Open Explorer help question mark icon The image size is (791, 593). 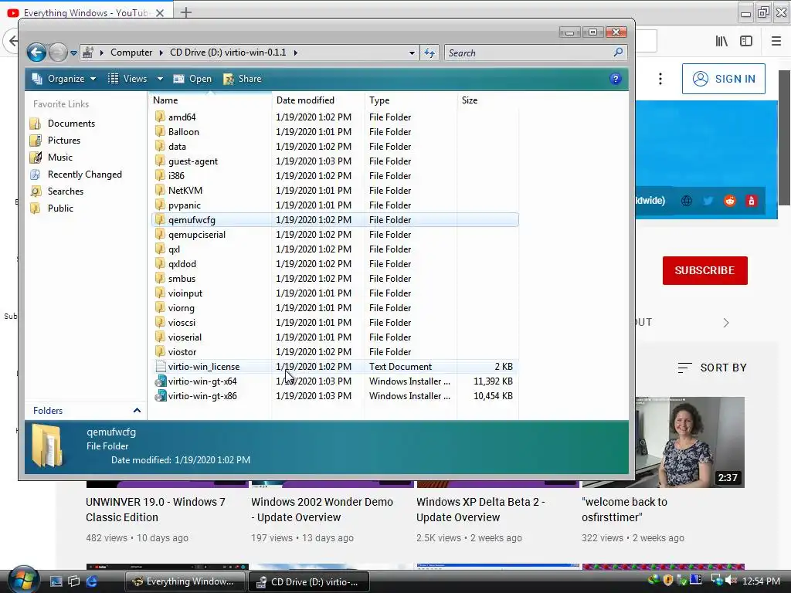[615, 80]
